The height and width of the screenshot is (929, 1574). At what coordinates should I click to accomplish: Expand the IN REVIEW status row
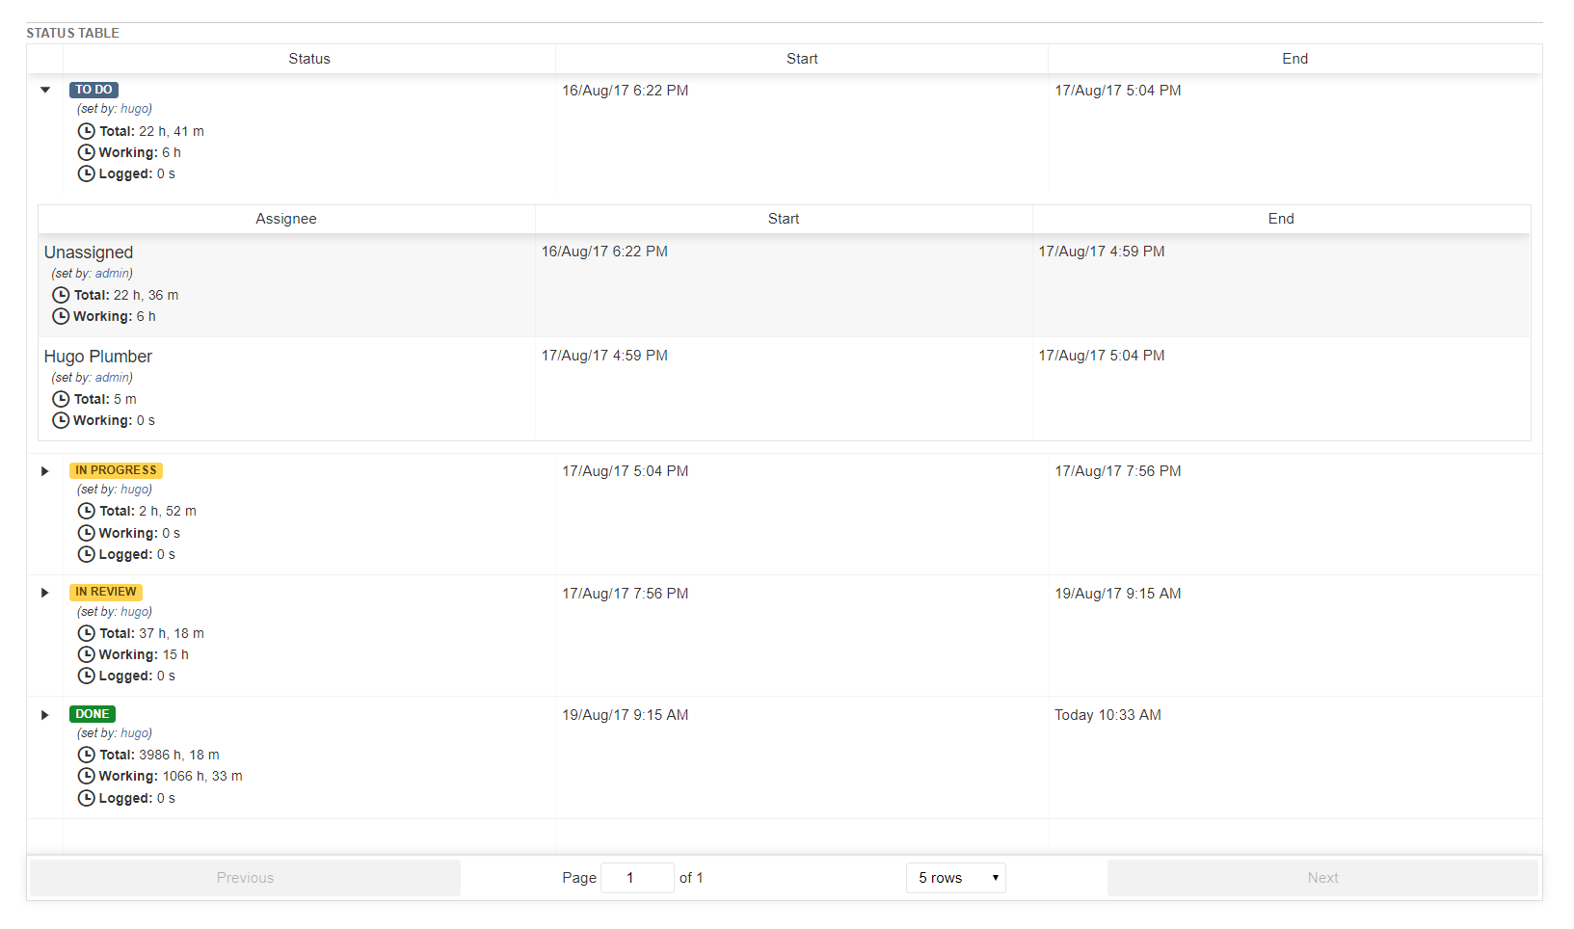(45, 593)
